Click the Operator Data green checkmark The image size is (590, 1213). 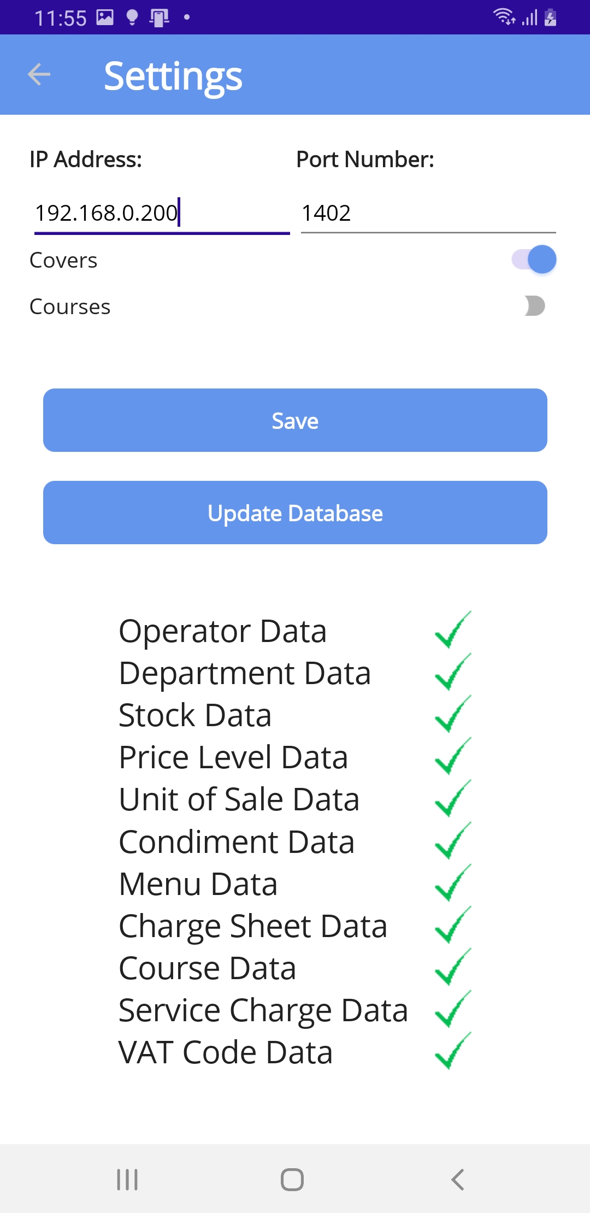click(453, 630)
